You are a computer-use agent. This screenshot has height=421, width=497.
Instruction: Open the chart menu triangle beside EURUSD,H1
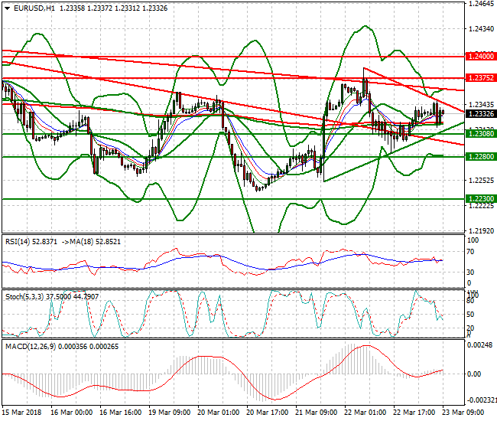tap(8, 8)
